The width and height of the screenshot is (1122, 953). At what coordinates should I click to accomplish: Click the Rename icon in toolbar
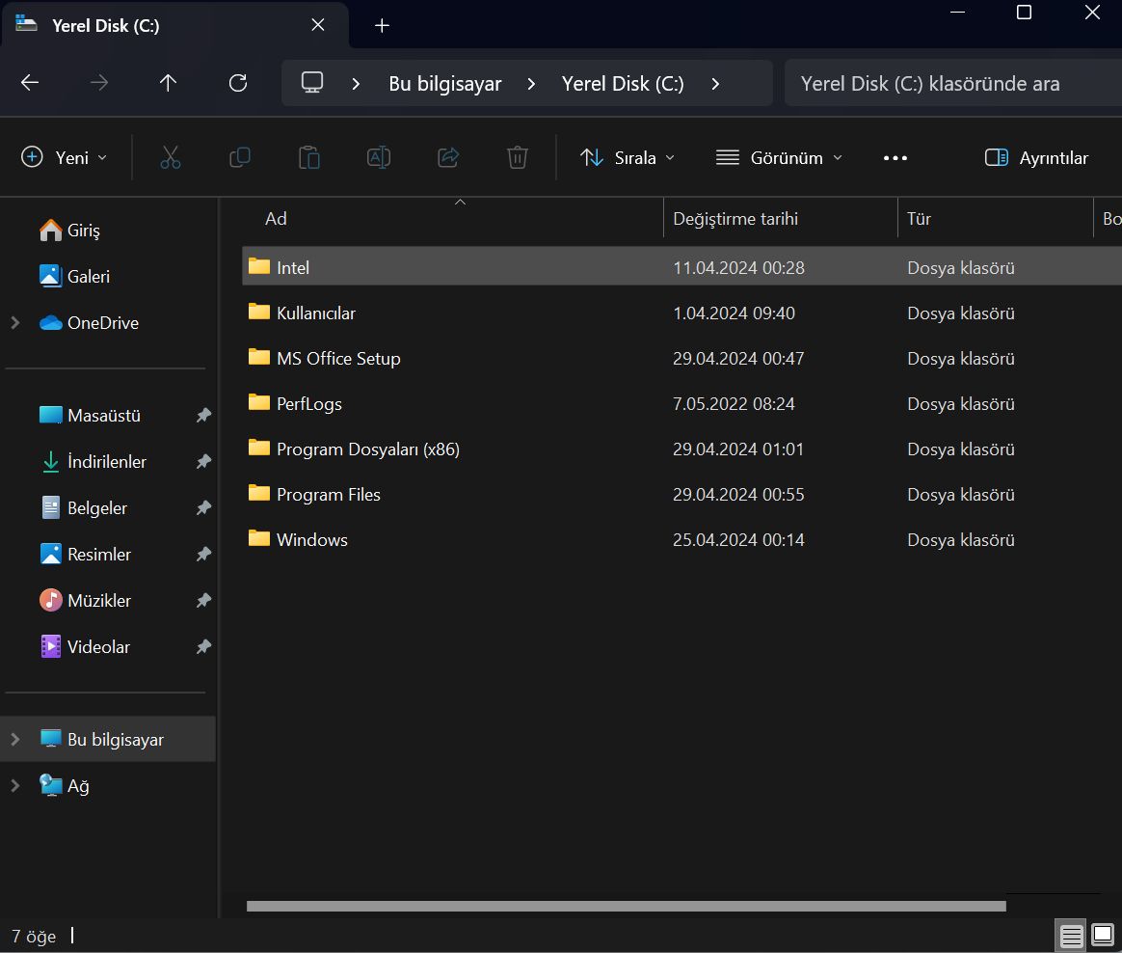coord(379,157)
